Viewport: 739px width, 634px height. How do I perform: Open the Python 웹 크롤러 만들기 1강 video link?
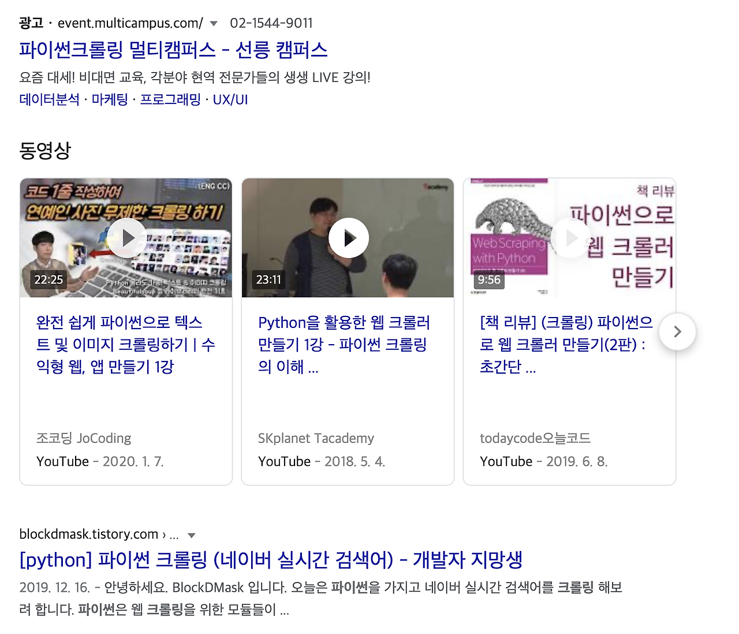pos(344,345)
